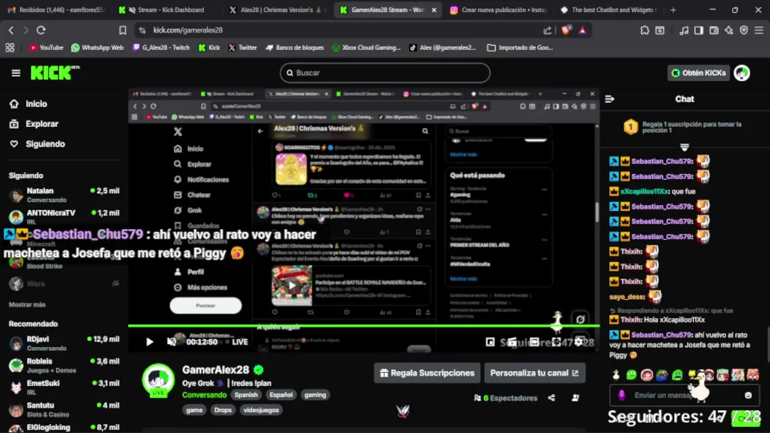The width and height of the screenshot is (770, 433).
Task: Click the Conversando category link
Action: (204, 395)
